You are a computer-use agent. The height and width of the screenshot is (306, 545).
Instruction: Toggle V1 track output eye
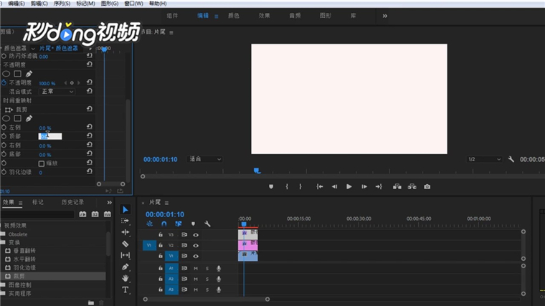point(196,257)
